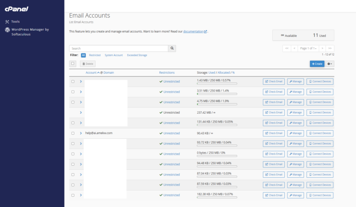The height and width of the screenshot is (207, 356).
Task: Go to the first page arrow
Action: [287, 48]
